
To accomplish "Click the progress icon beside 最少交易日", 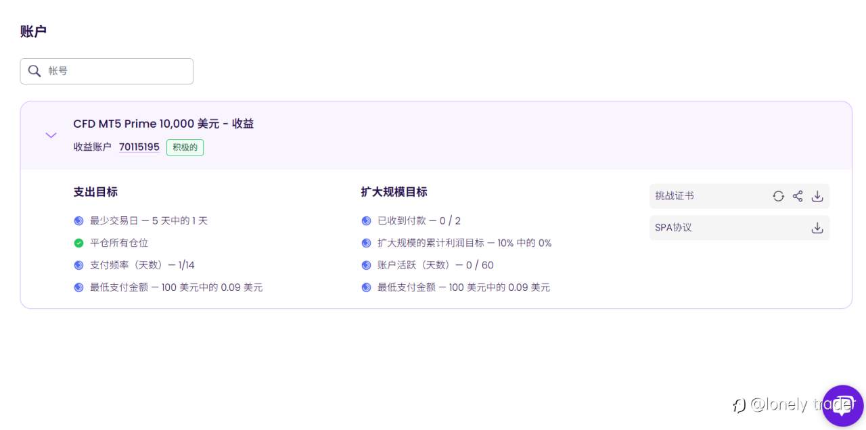I will (x=78, y=220).
